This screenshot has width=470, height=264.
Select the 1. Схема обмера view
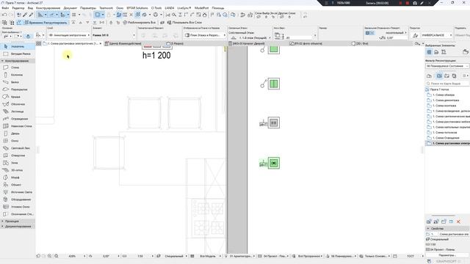click(x=444, y=95)
